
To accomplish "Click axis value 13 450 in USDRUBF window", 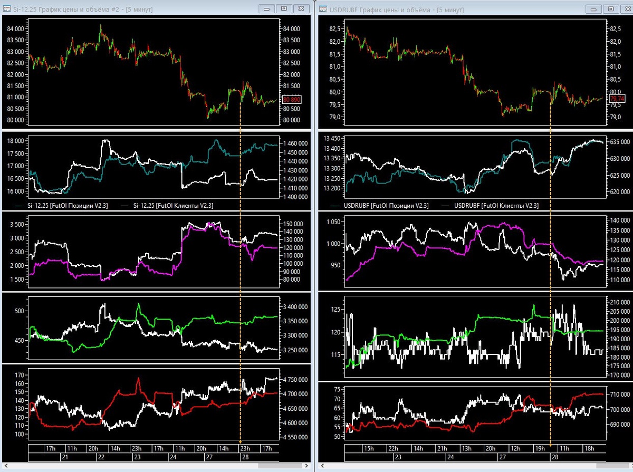I will [333, 138].
